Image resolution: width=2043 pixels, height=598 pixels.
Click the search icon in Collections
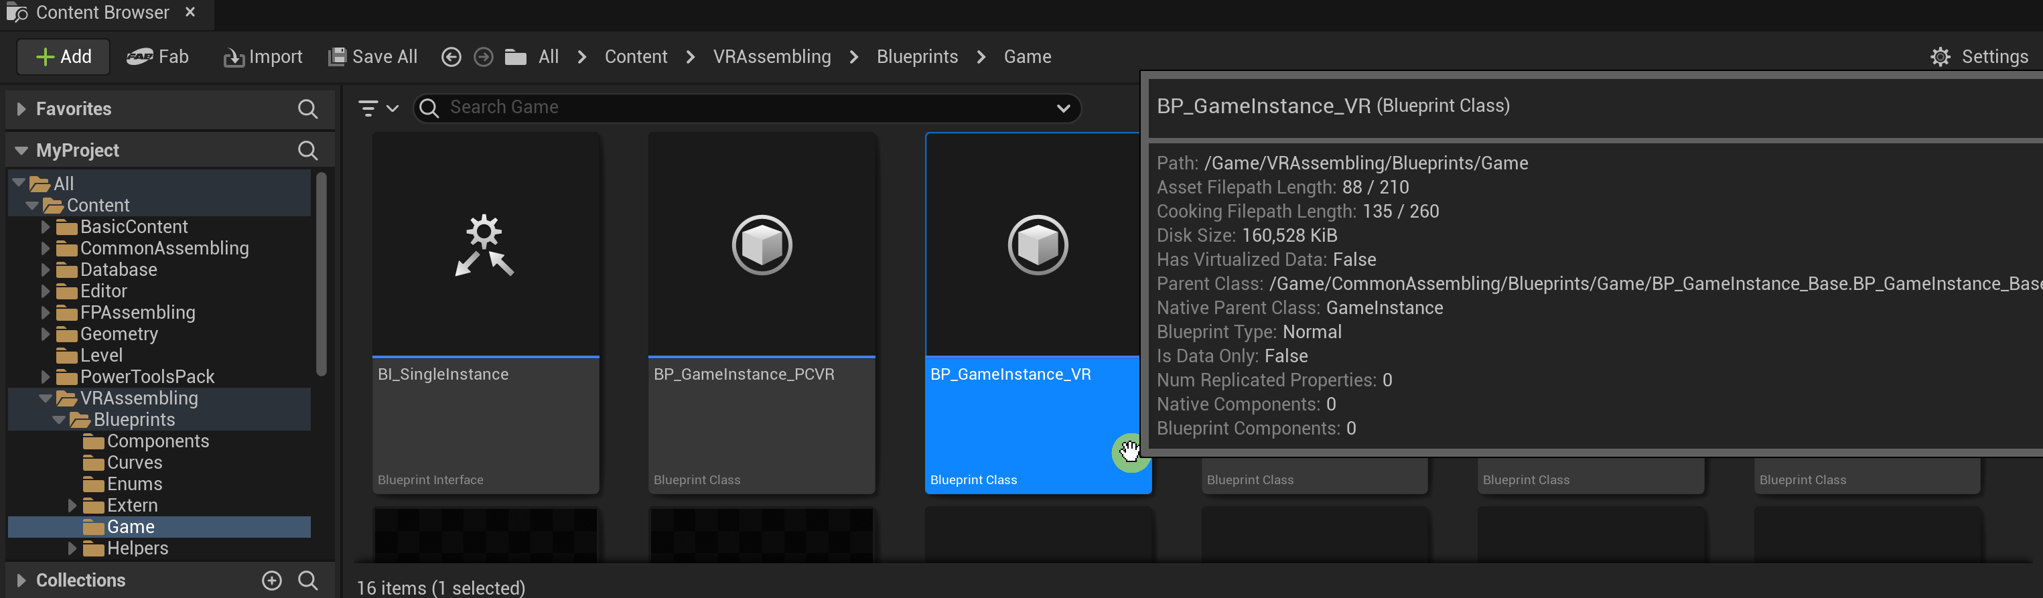click(x=307, y=581)
